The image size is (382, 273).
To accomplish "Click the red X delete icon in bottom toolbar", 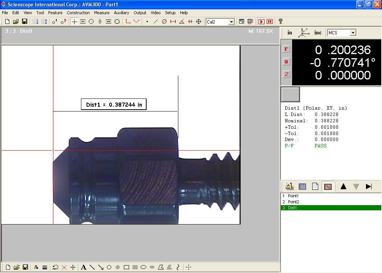I will pos(64,267).
